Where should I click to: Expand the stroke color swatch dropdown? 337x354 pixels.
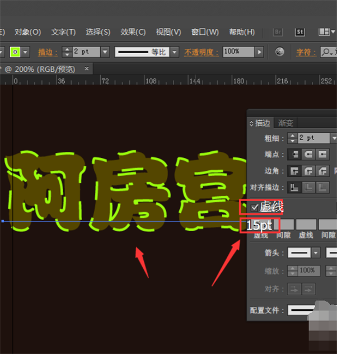pos(25,52)
